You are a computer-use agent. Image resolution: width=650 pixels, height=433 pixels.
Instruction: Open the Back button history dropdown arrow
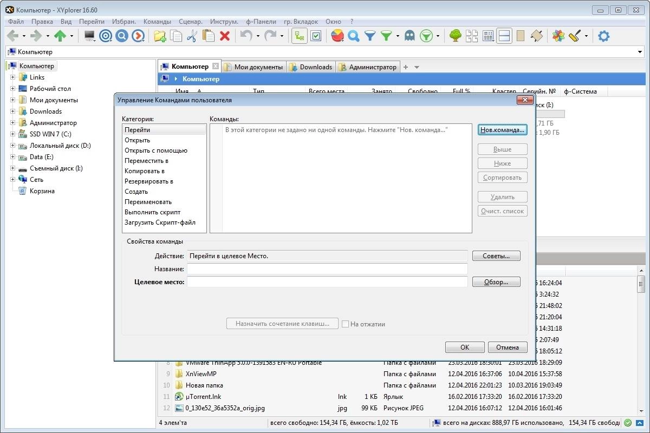click(x=24, y=36)
